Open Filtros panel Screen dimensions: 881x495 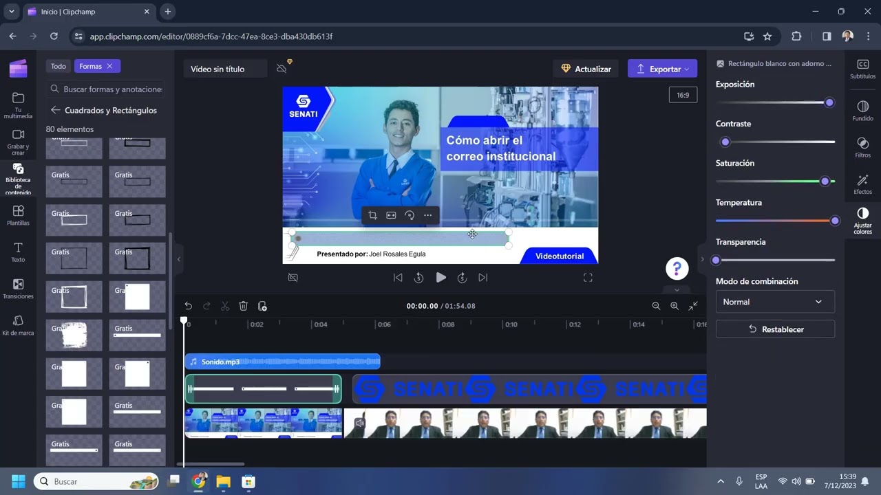pyautogui.click(x=862, y=147)
